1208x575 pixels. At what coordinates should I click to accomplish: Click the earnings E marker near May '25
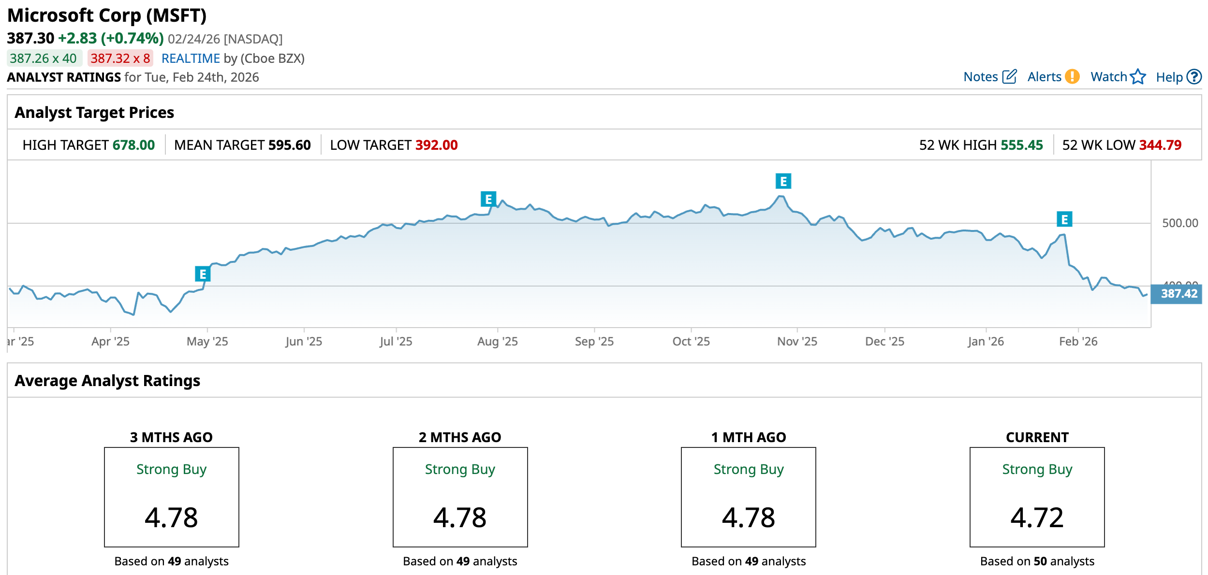203,274
